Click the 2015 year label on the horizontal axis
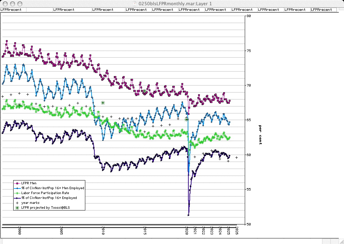344x244 pixels. click(145, 231)
